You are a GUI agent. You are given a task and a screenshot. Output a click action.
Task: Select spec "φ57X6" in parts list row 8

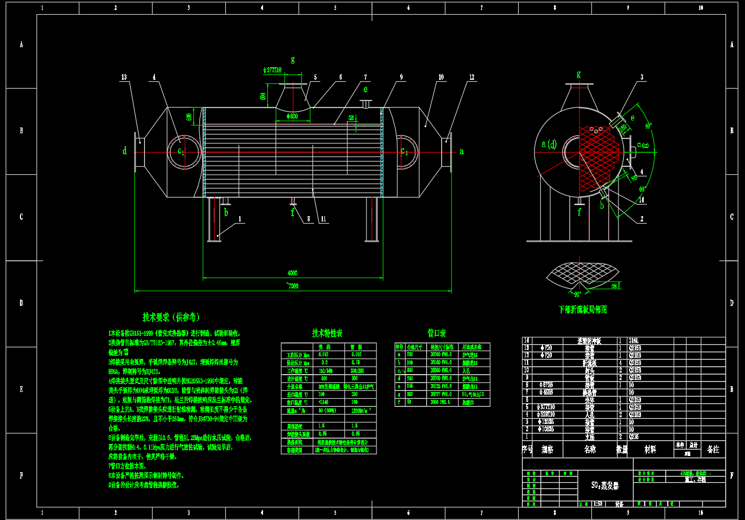coord(545,385)
